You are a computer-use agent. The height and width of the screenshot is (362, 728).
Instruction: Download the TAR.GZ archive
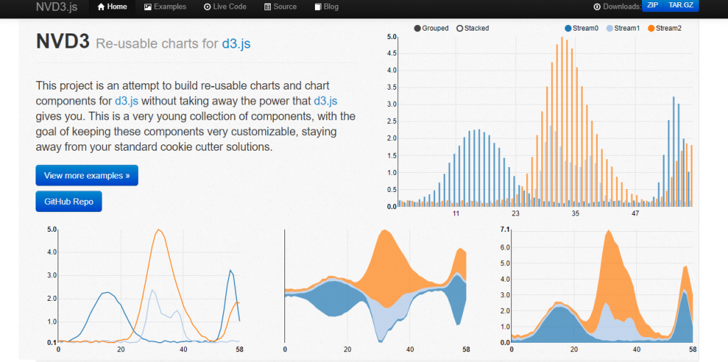680,6
